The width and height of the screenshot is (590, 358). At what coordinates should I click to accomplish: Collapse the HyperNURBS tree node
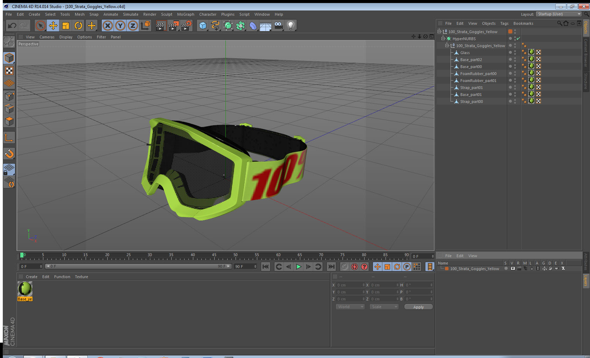coord(443,38)
